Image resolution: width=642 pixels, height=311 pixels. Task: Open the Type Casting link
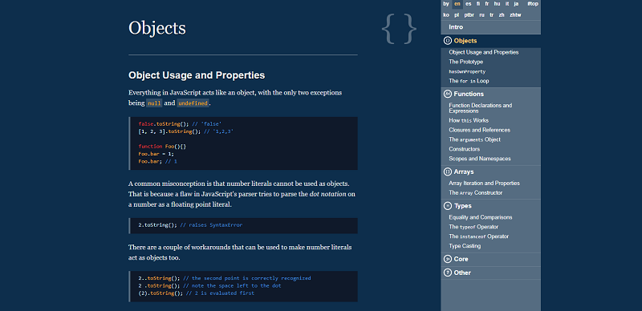pos(465,246)
